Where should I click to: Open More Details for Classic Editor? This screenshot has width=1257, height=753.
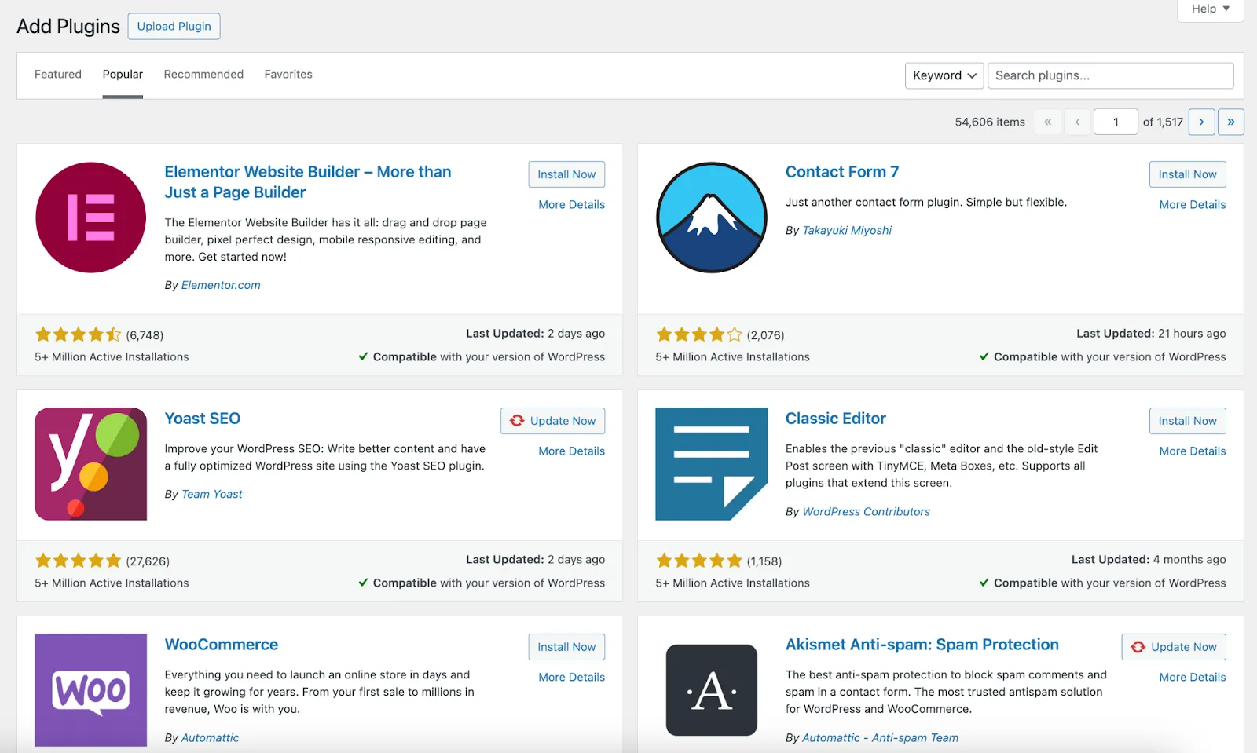tap(1193, 451)
